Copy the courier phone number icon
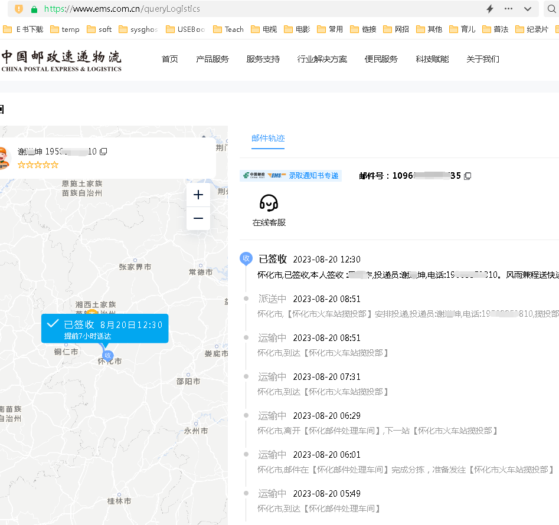The image size is (559, 525). 103,152
